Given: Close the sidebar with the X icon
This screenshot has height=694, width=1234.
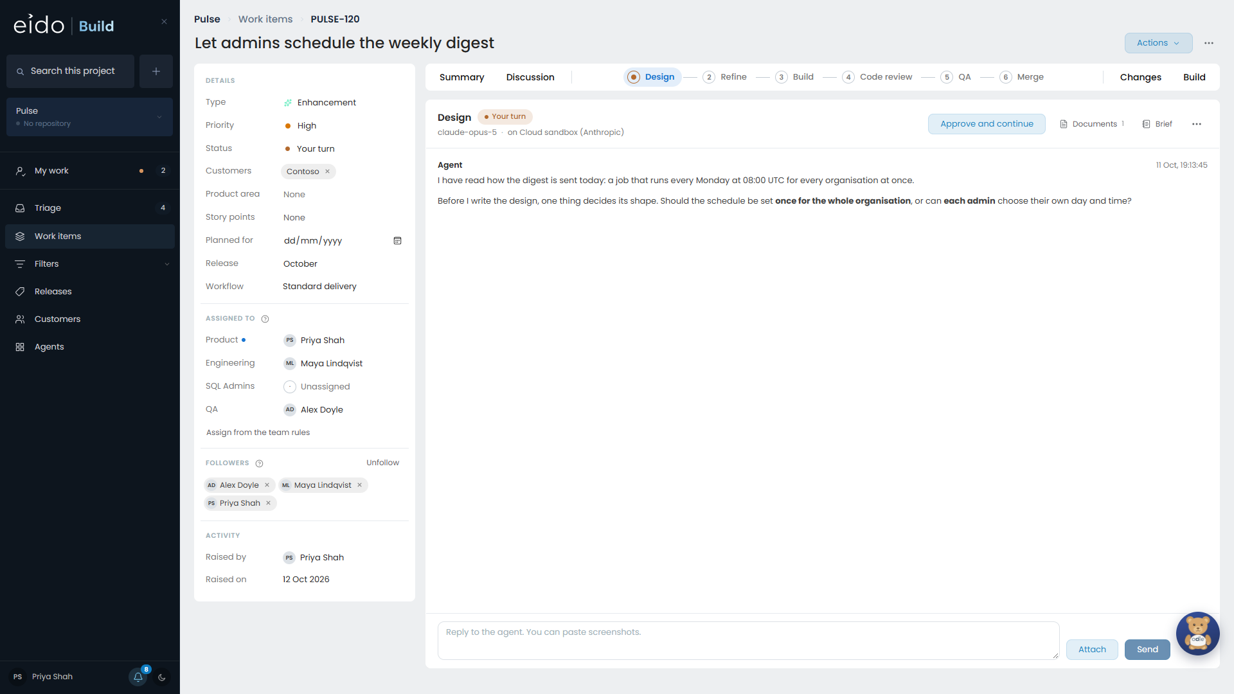Looking at the screenshot, I should pos(164,22).
